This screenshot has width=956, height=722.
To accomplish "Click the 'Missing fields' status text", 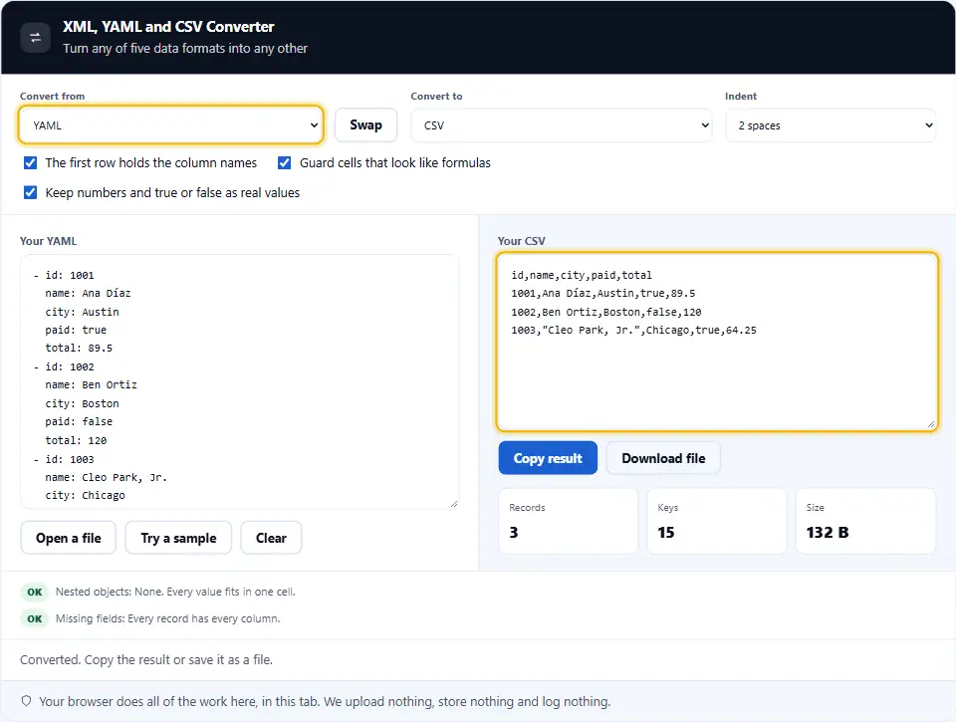I will click(167, 618).
